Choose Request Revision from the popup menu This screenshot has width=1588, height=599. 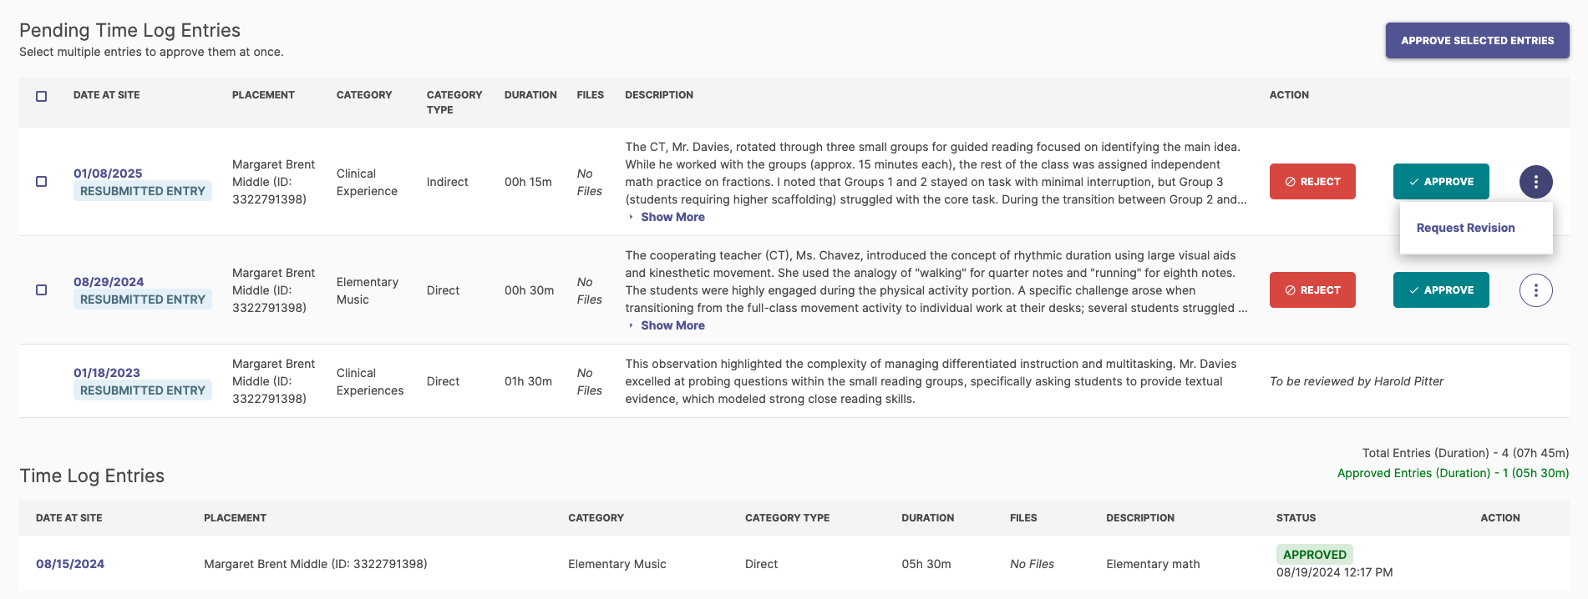point(1465,228)
